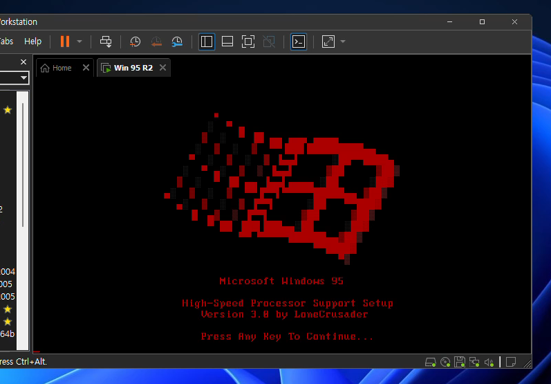Image resolution: width=551 pixels, height=384 pixels.
Task: Click the message log icon in status bar
Action: 511,362
